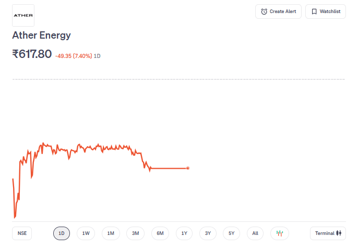Select the 1W time range

[x=86, y=233]
